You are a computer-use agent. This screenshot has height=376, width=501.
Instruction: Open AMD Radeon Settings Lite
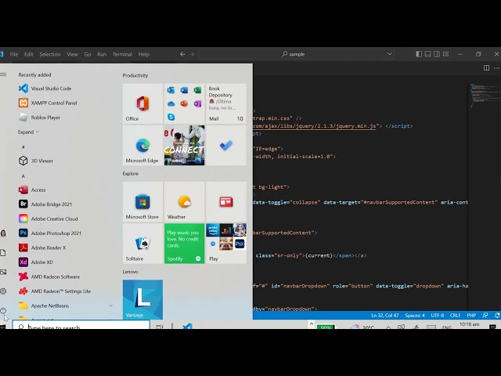[x=55, y=291]
